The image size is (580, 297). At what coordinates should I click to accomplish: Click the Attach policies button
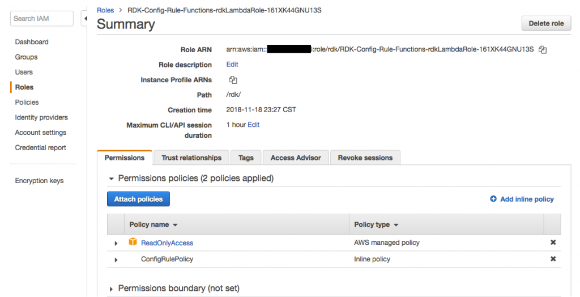tap(138, 199)
